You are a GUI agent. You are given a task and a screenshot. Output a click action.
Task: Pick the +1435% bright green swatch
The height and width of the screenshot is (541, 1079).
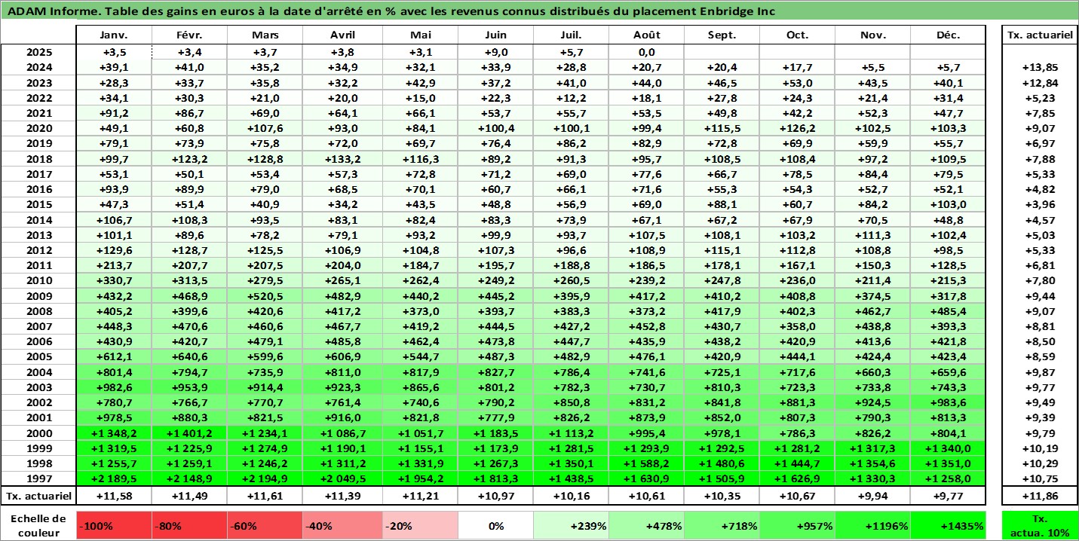click(948, 526)
